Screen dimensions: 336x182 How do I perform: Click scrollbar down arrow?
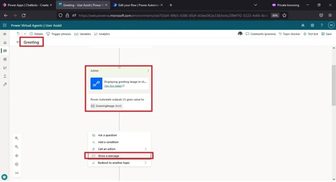click(334, 179)
